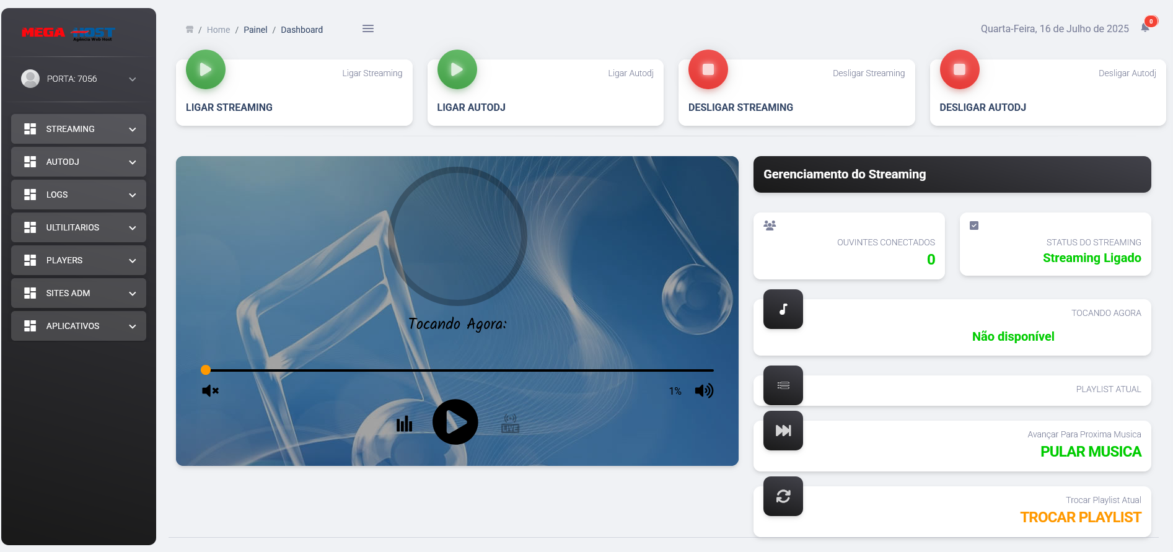Click the red Desligar Streaming stop icon
The height and width of the screenshot is (552, 1173).
pos(708,69)
